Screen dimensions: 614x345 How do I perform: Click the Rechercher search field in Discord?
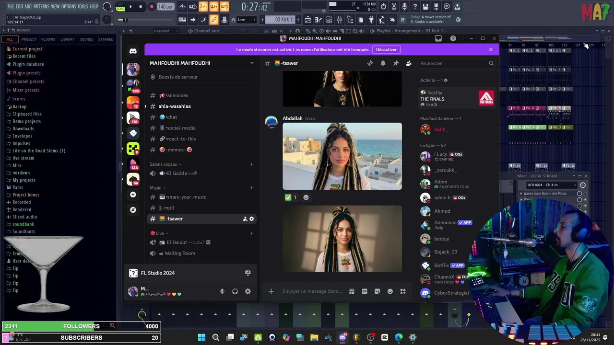(457, 63)
